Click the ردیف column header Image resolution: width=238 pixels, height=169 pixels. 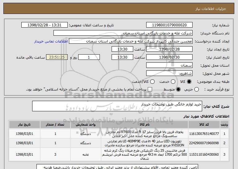click(224, 125)
